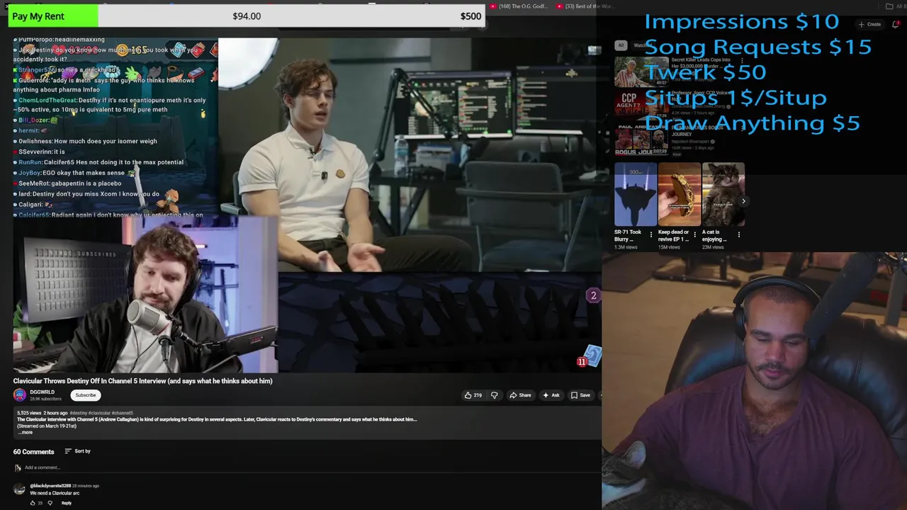Open commenter @blackdynamite3288's profile
The height and width of the screenshot is (510, 907).
(x=50, y=486)
